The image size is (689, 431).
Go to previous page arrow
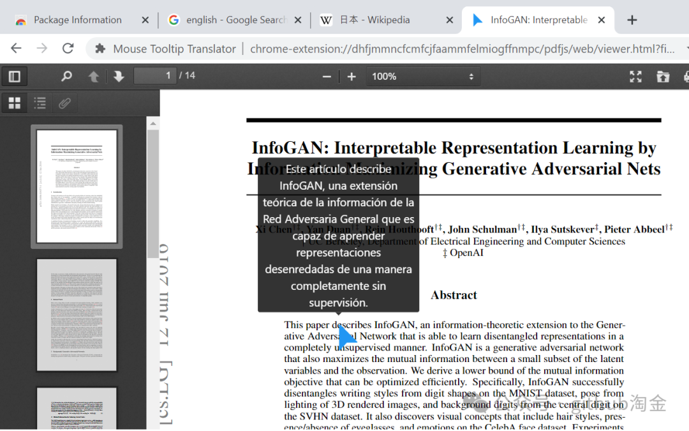click(x=94, y=77)
